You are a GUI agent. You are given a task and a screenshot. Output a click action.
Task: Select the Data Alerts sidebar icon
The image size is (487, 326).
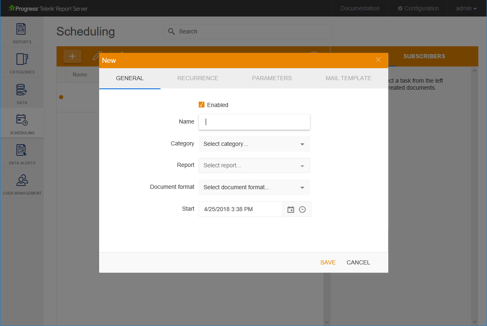(x=21, y=153)
